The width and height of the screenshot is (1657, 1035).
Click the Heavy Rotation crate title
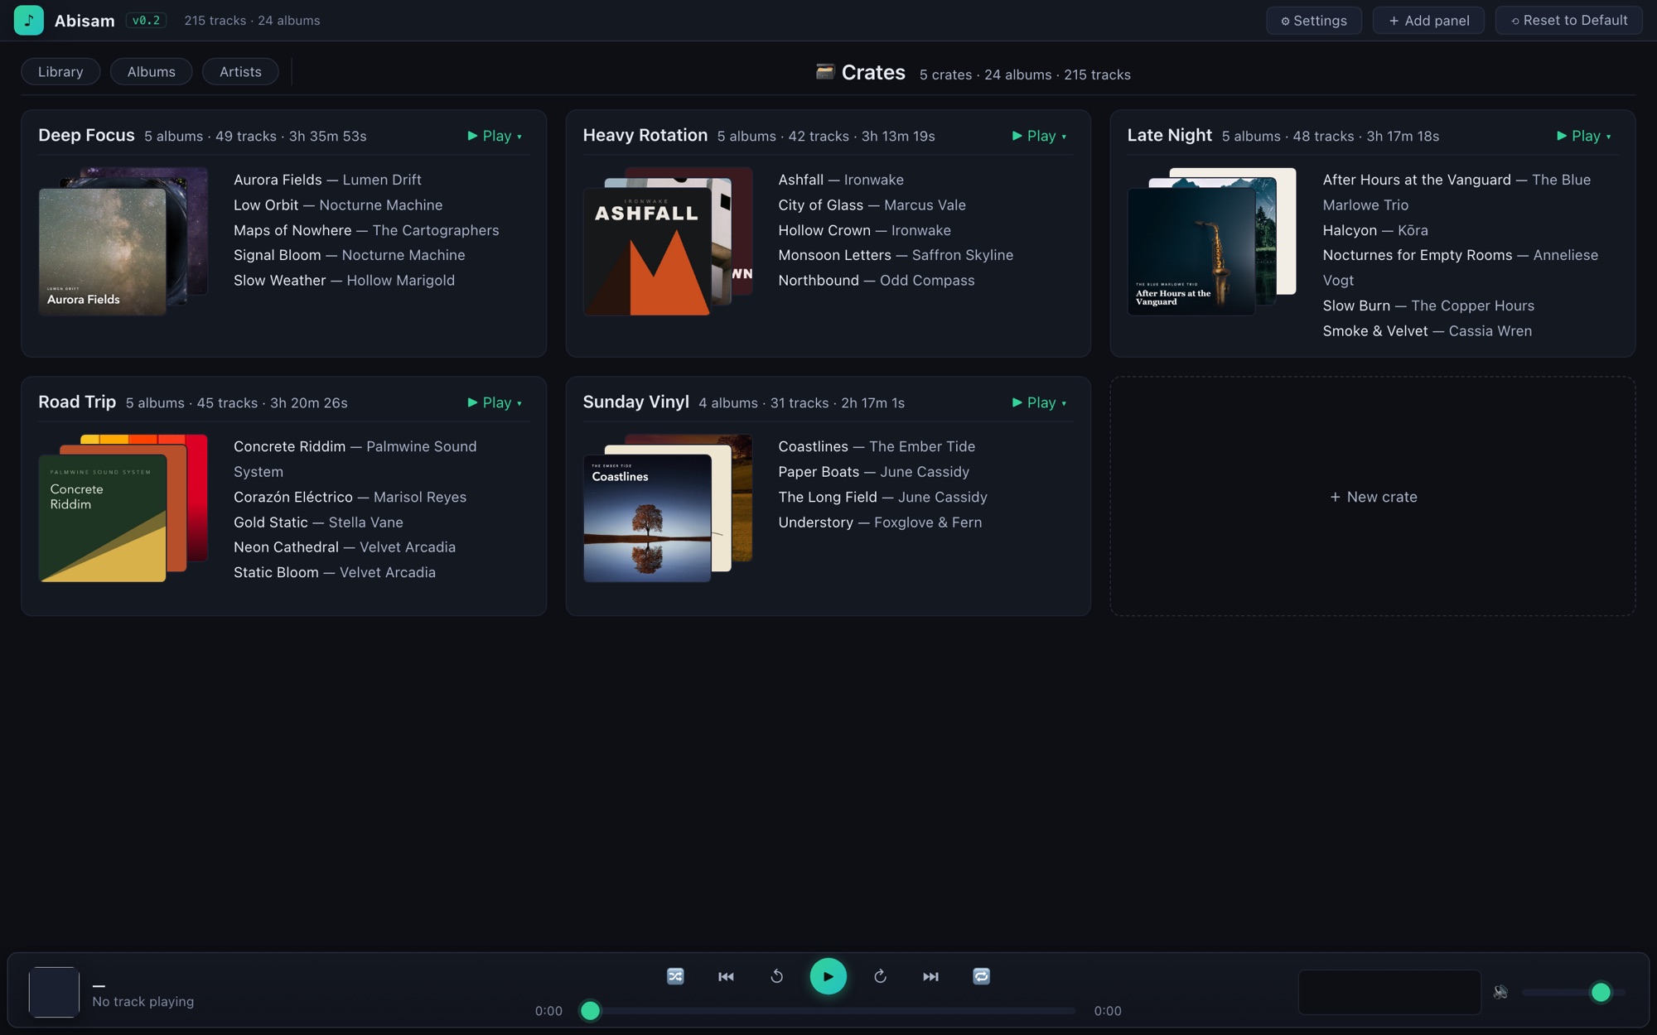point(645,135)
